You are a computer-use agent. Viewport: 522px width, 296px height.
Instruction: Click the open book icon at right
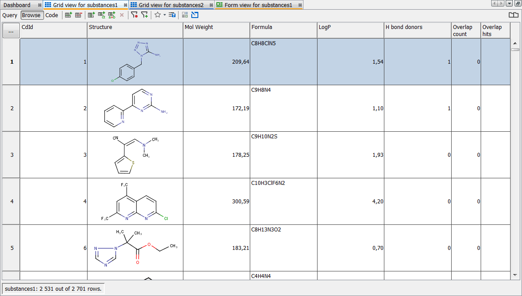pyautogui.click(x=513, y=15)
